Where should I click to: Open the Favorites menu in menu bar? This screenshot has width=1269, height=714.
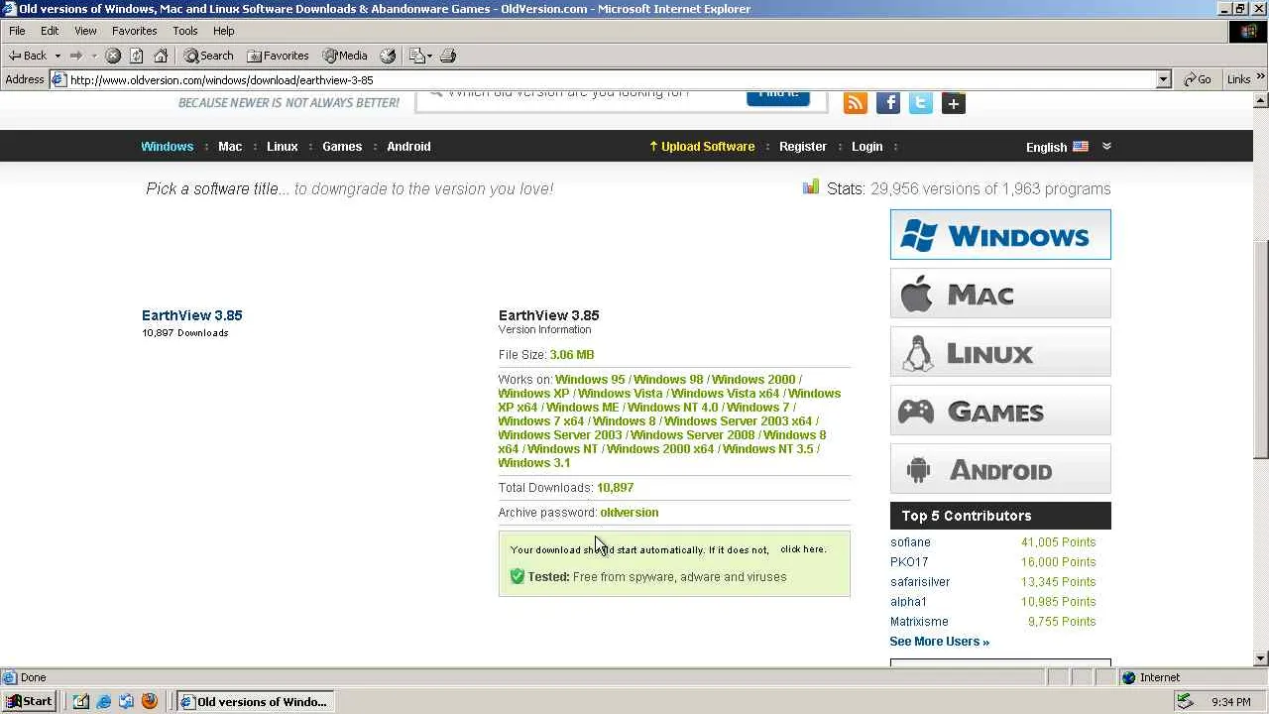(x=134, y=31)
